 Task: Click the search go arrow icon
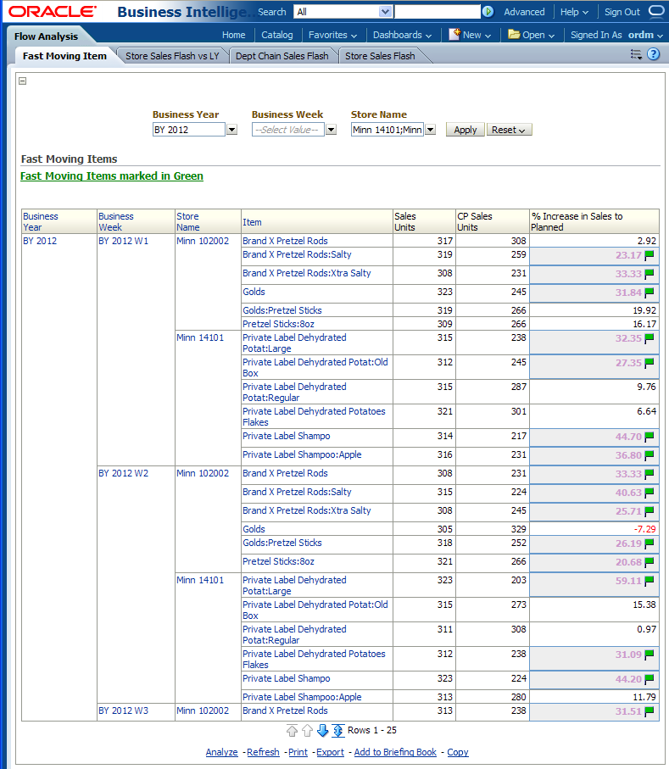488,12
